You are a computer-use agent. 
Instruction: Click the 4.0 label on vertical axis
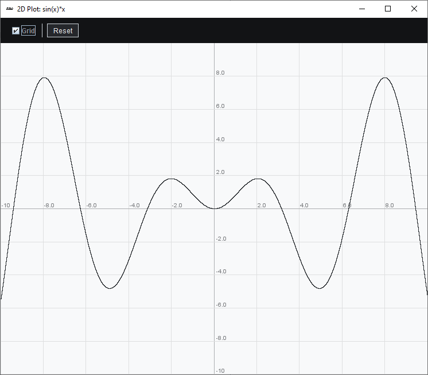click(220, 140)
